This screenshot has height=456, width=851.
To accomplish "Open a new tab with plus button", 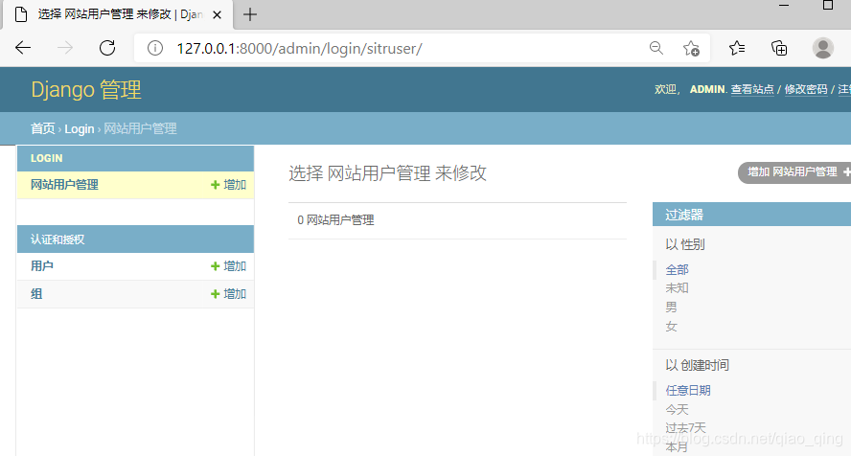I will coord(250,14).
